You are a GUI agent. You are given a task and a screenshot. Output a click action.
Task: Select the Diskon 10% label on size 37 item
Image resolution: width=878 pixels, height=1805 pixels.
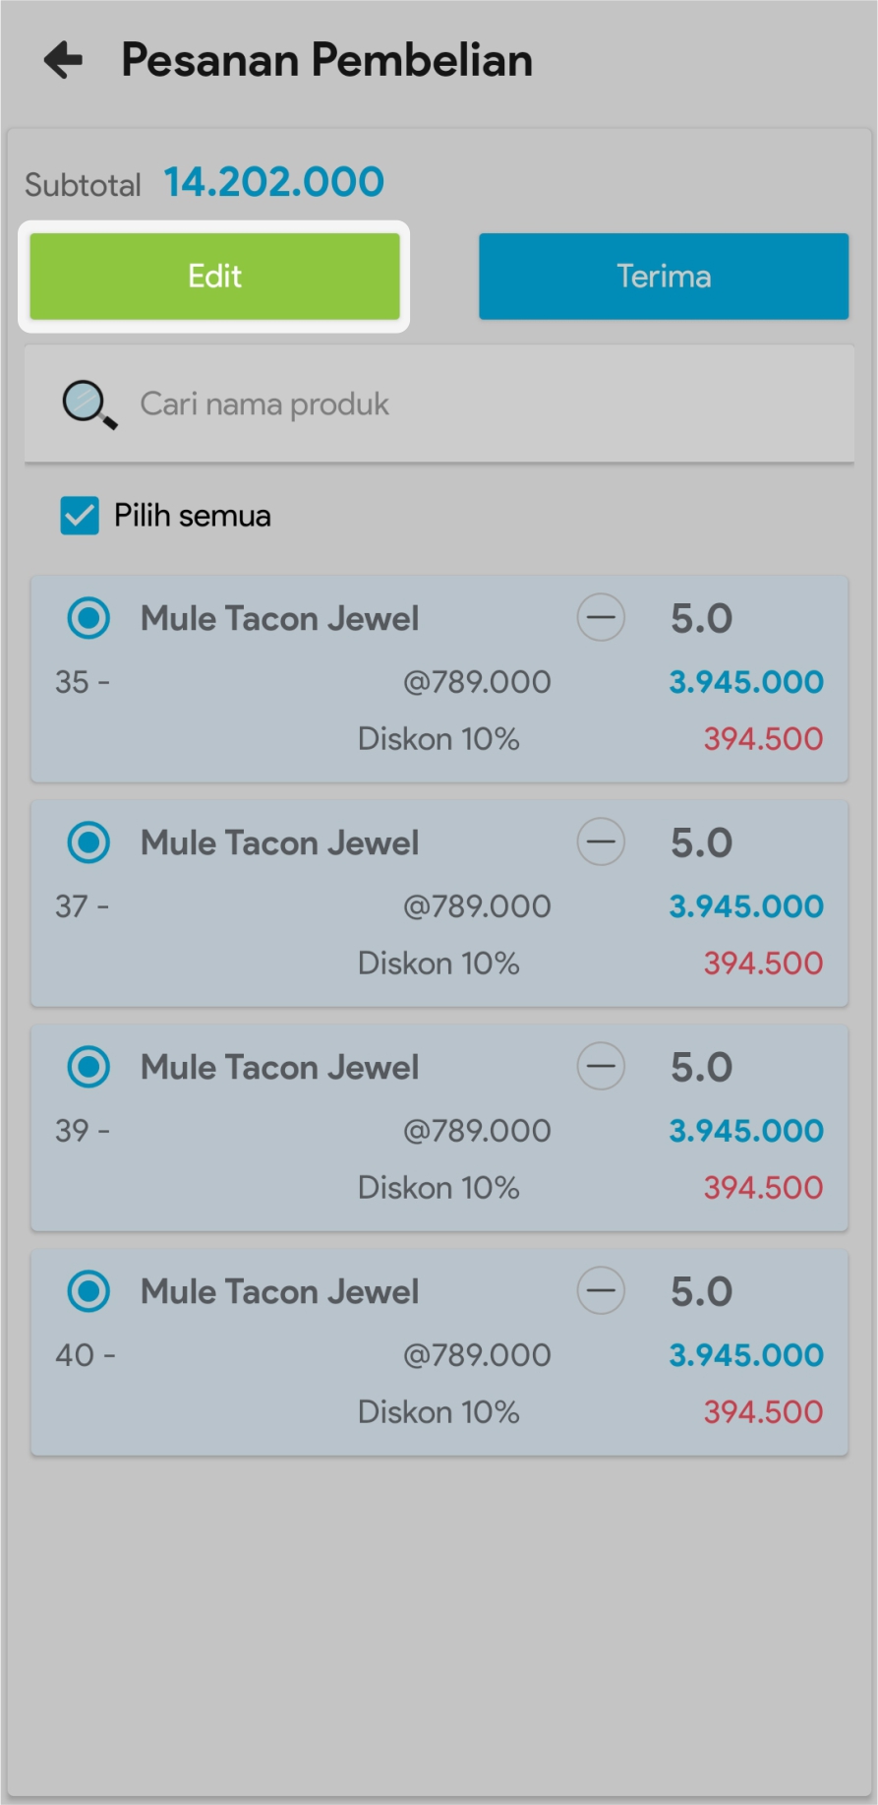pos(439,964)
